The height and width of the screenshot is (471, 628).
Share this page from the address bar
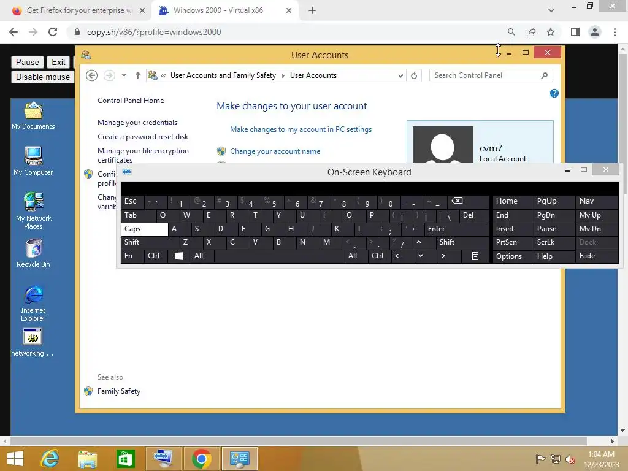point(531,32)
